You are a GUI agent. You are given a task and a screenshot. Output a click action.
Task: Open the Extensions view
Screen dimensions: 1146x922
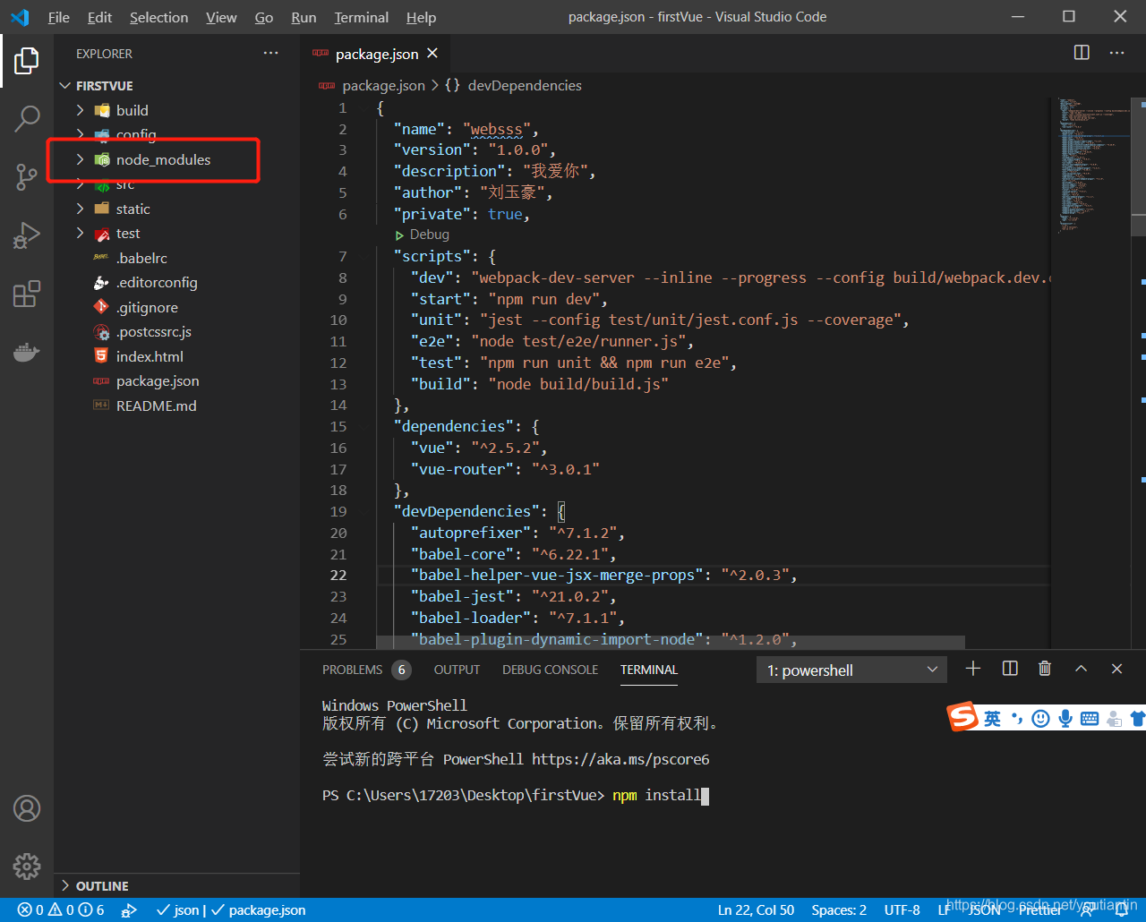pyautogui.click(x=27, y=294)
